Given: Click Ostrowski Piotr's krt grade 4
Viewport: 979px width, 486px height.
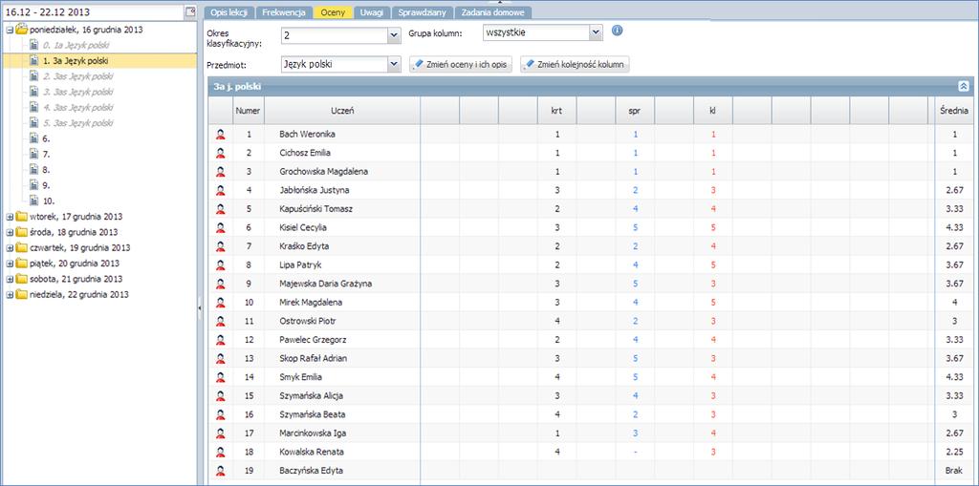Looking at the screenshot, I should coord(557,322).
